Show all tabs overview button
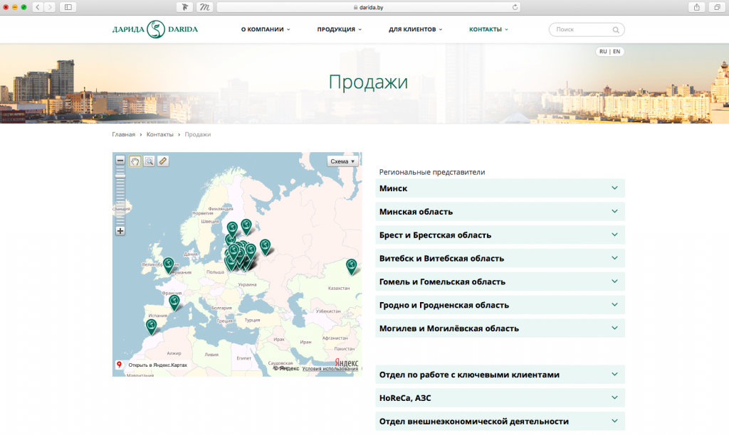Image resolution: width=729 pixels, height=435 pixels. [718, 7]
